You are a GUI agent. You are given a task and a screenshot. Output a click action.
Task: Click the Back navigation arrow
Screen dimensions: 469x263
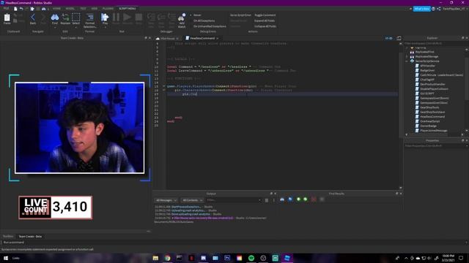point(33,18)
